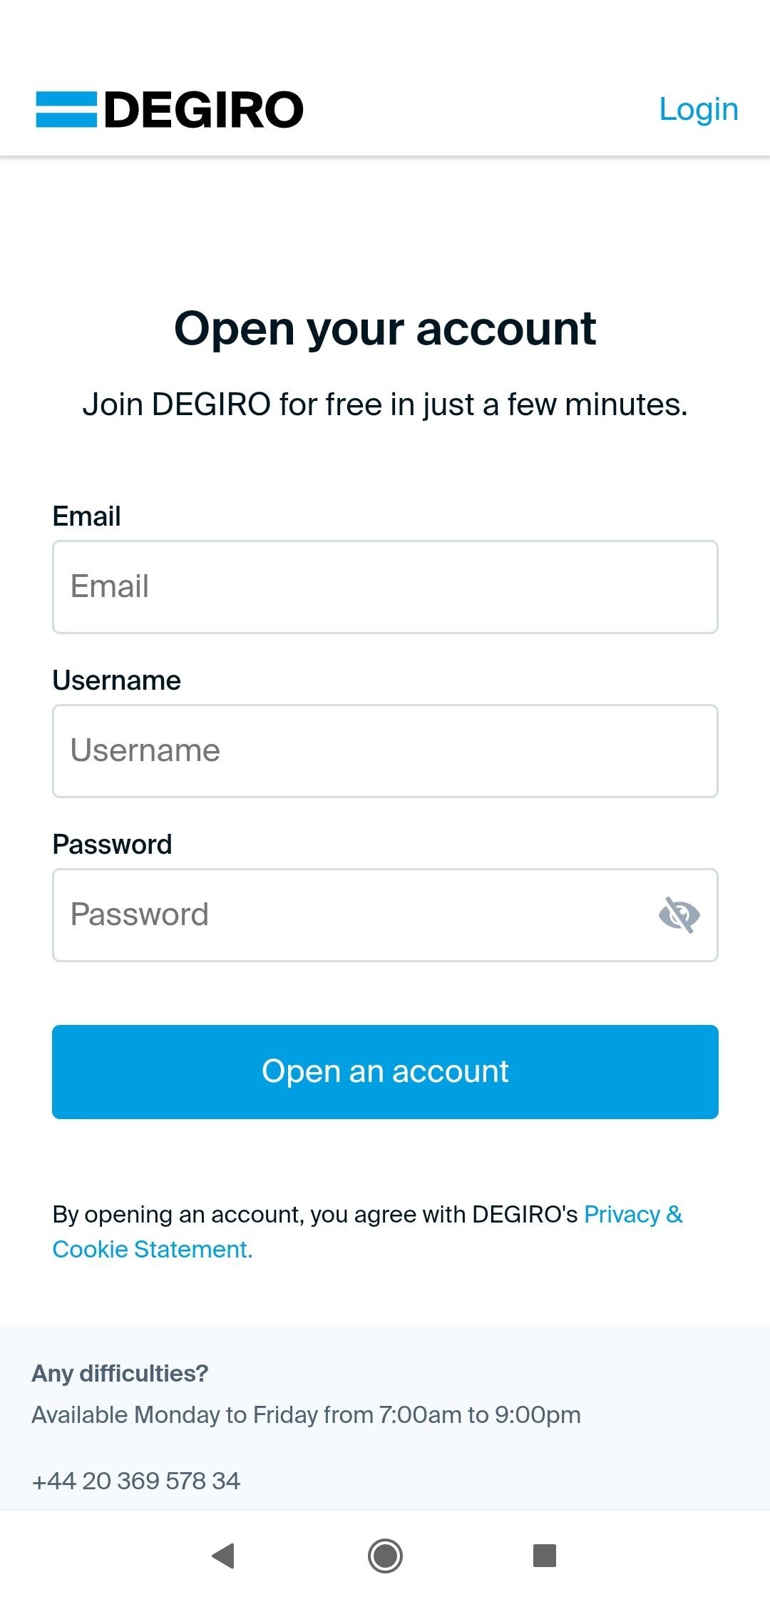Open the Privacy & Cookie Statement link
The image size is (770, 1602).
point(367,1232)
